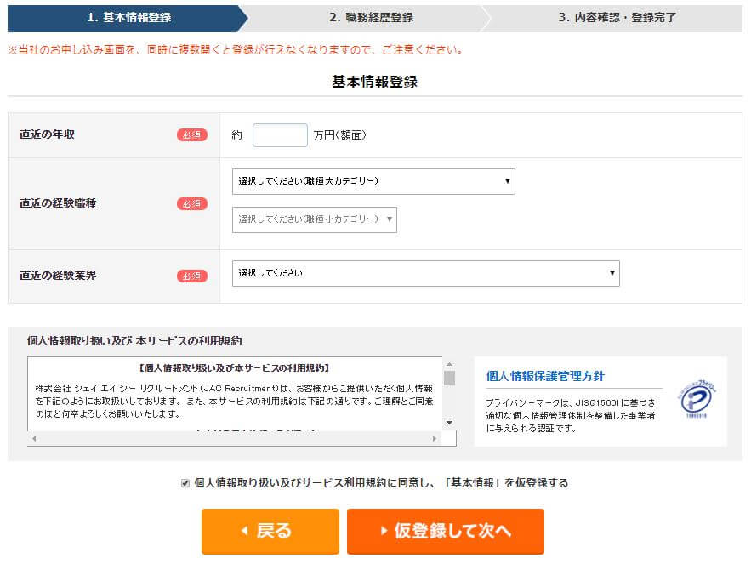The height and width of the screenshot is (564, 751).
Task: Click the 個人情報取り扱い及び本サービスの利用規約 section heading
Action: click(x=134, y=341)
